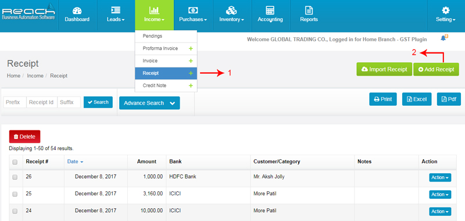Collapse the Income dropdown menu label
The width and height of the screenshot is (465, 221).
coord(154,20)
